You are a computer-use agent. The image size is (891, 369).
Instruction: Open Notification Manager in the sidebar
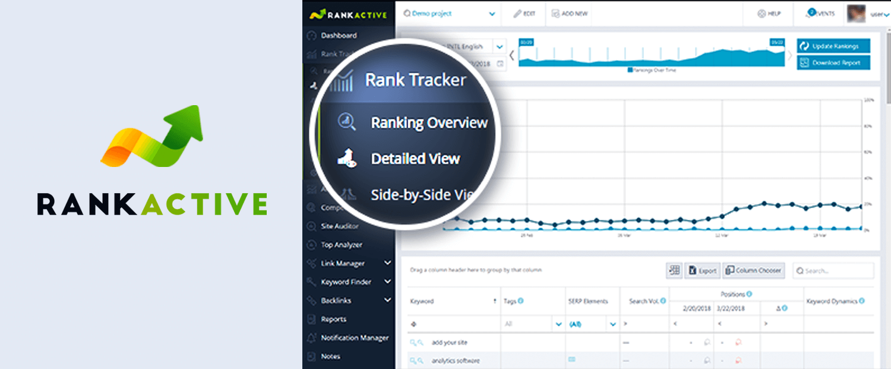coord(355,338)
